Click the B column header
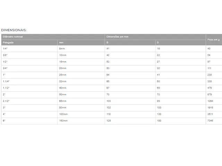Image resolution: width=222 pixels, height=166 pixels. (x=130, y=43)
